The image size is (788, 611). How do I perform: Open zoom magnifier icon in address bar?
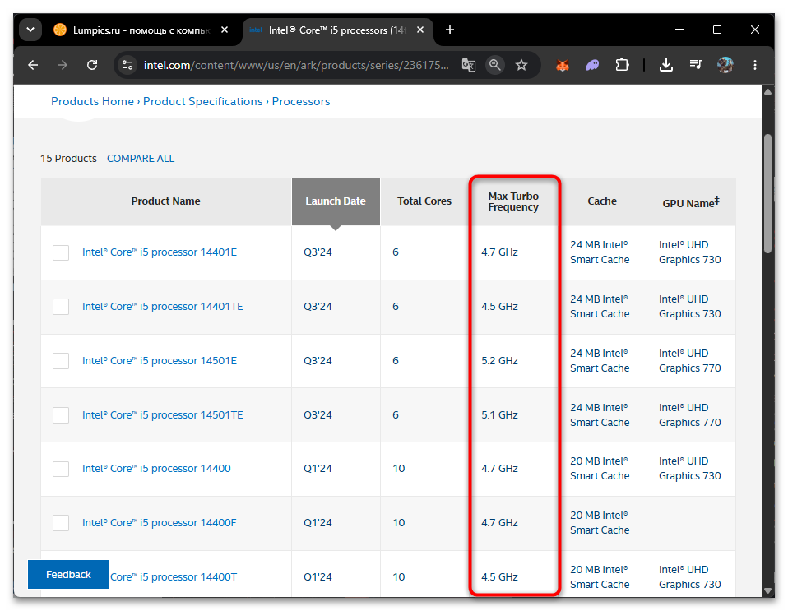(495, 65)
